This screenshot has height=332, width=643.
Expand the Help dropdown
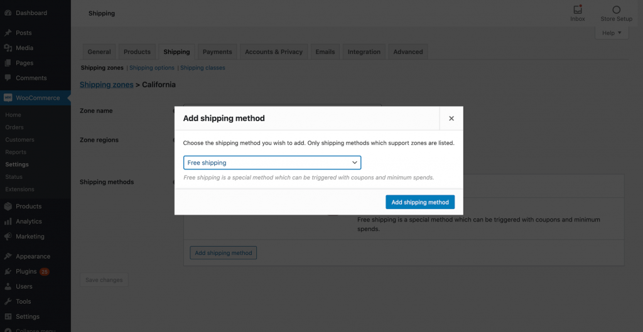point(611,33)
